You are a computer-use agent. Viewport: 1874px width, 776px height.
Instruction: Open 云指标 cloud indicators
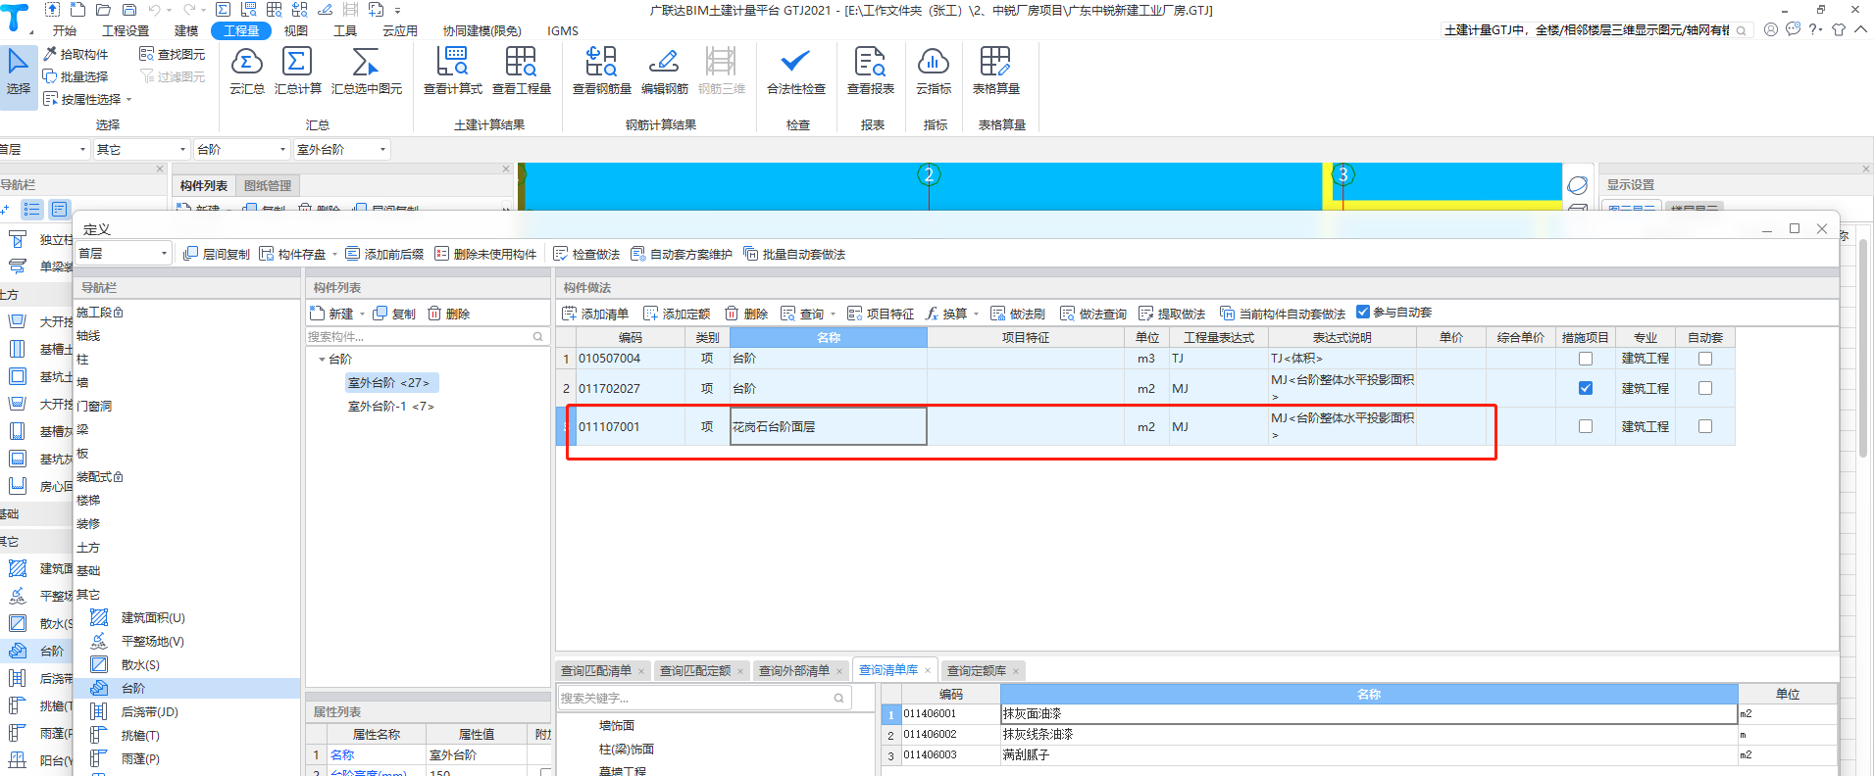point(933,71)
